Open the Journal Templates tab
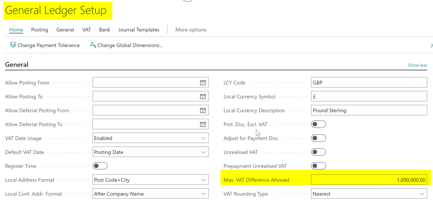The width and height of the screenshot is (433, 201). [x=139, y=30]
